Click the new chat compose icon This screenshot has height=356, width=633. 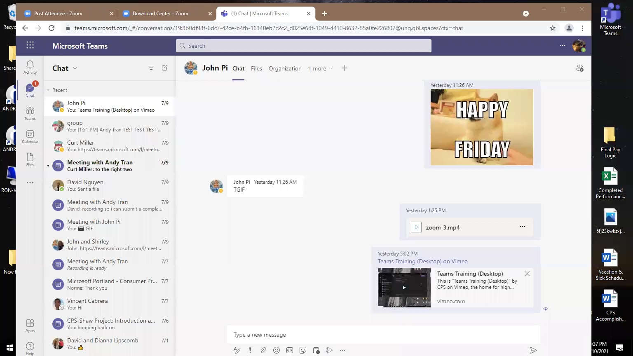164,68
